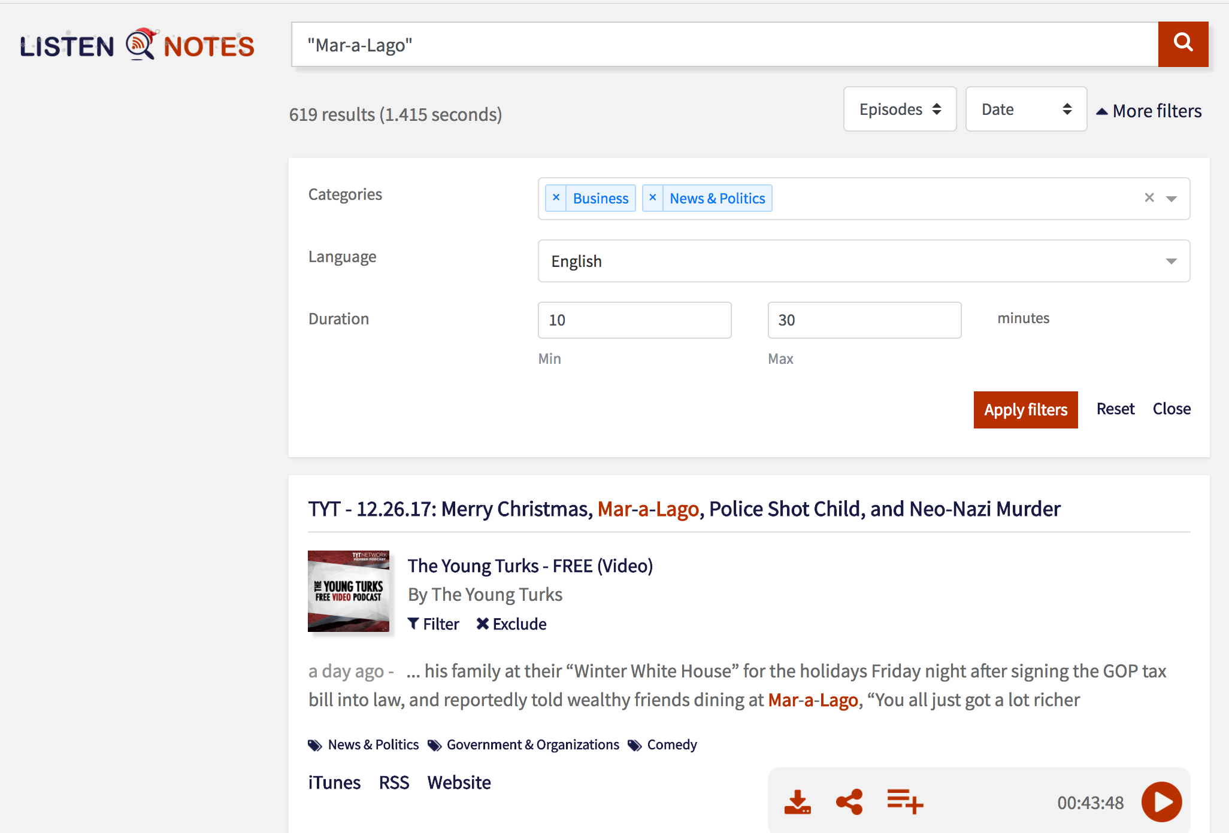The image size is (1229, 833).
Task: Exclude The Young Turks podcast
Action: tap(511, 624)
